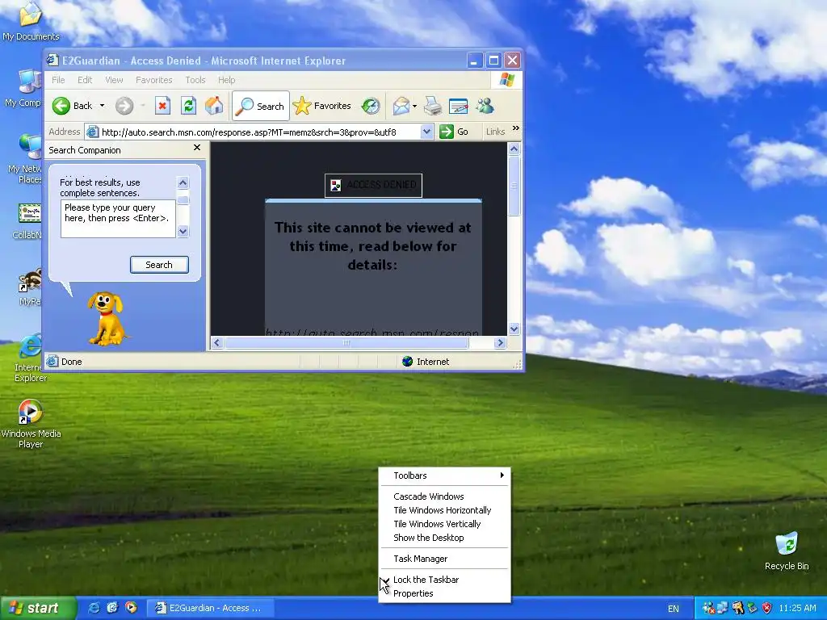Click the Windows Media Player desktop icon

point(31,423)
